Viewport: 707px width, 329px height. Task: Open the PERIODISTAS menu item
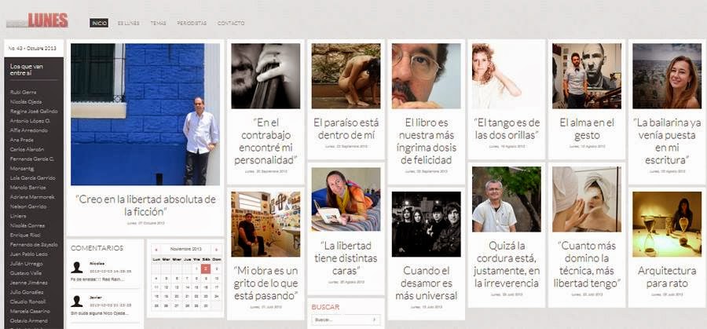[192, 23]
